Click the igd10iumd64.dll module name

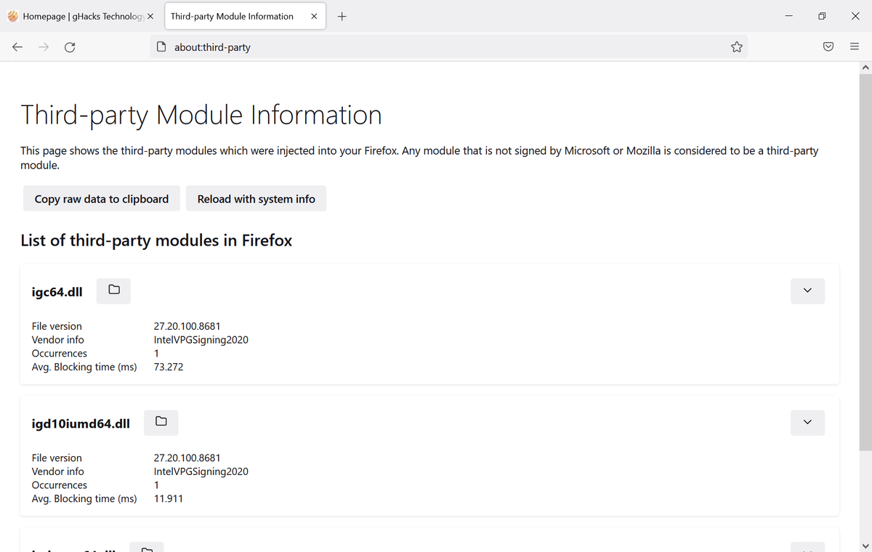click(81, 423)
